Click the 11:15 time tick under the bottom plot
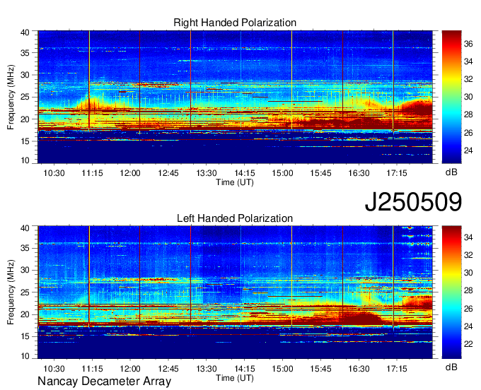The image size is (481, 390). [92, 369]
